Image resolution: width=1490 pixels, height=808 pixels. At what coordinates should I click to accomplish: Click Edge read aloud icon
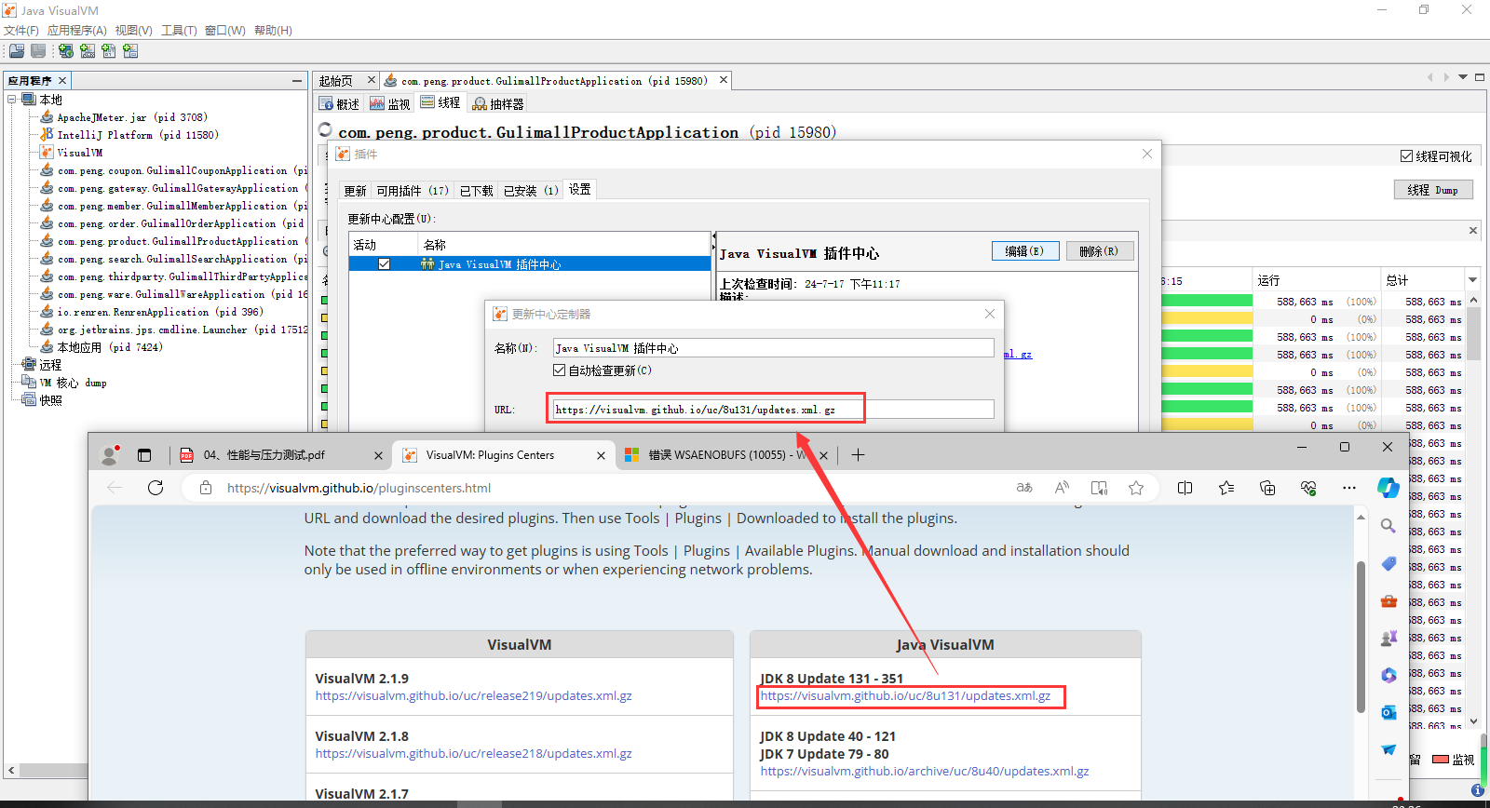pyautogui.click(x=1062, y=488)
